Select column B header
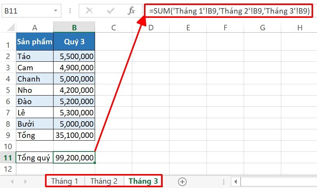 click(74, 27)
